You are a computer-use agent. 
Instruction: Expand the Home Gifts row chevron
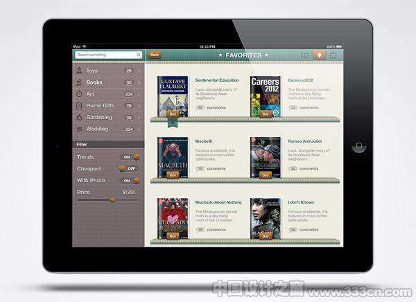click(139, 106)
